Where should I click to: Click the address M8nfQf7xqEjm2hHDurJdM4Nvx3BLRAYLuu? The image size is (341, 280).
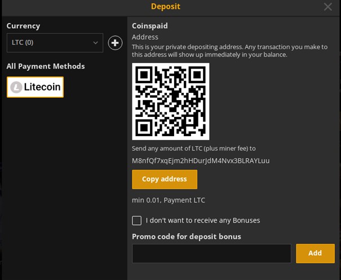(x=201, y=161)
